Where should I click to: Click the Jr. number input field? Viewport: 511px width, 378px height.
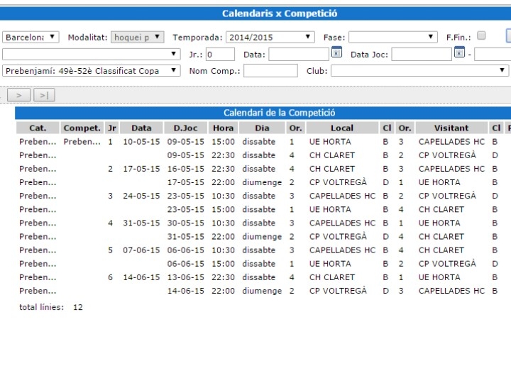point(220,54)
